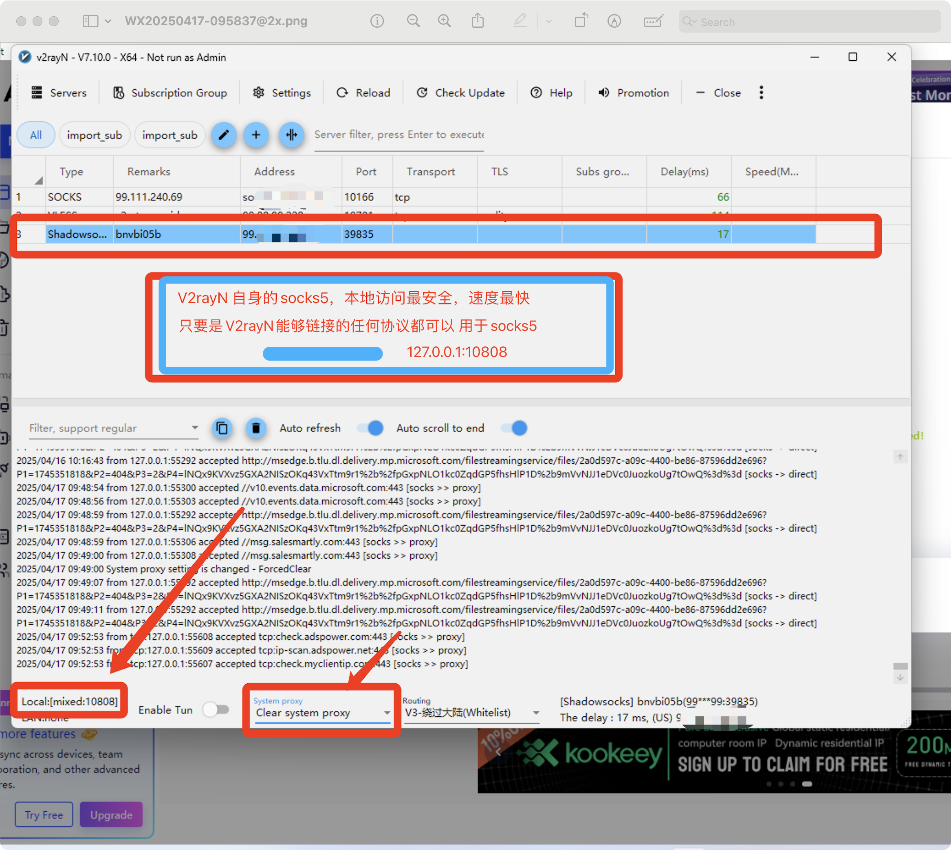Copy log with the copy icon
Screen dimensions: 951x850
(222, 428)
